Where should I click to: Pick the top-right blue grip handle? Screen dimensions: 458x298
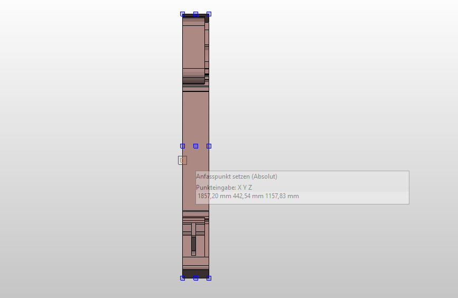[x=209, y=14]
